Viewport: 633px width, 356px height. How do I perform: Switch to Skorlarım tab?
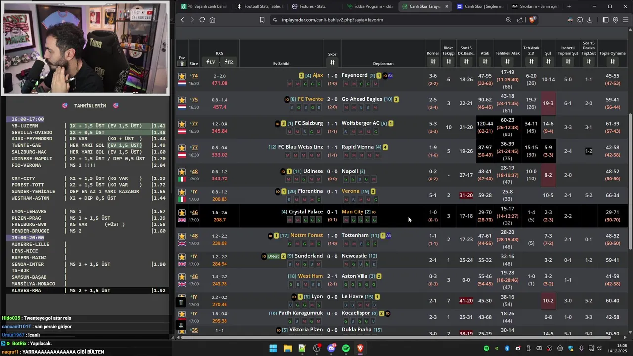click(x=535, y=6)
